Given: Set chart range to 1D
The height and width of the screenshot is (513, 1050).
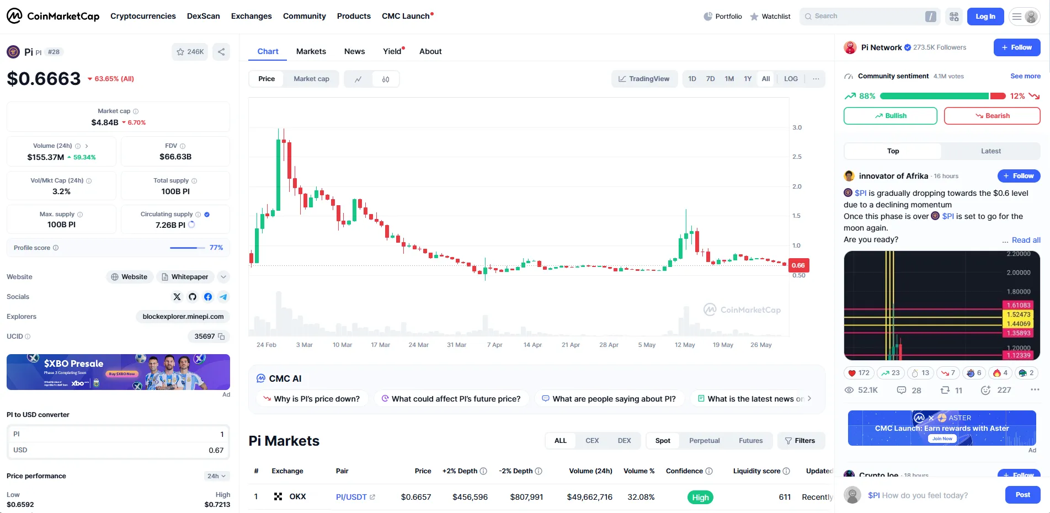Looking at the screenshot, I should tap(692, 79).
